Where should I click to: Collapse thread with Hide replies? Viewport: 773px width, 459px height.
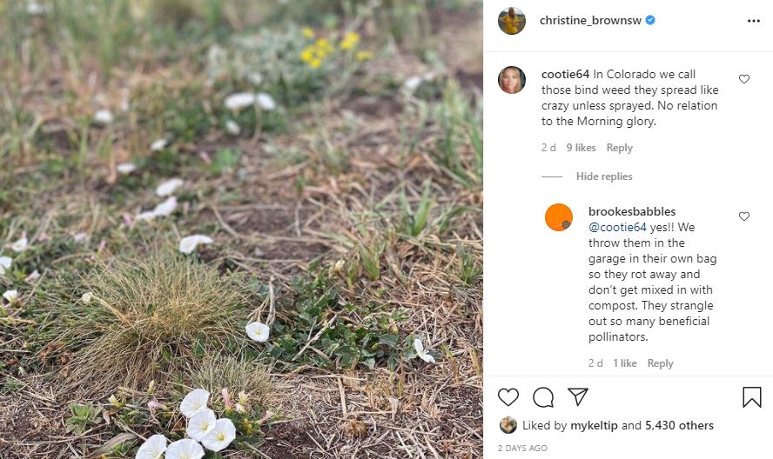[x=604, y=176]
